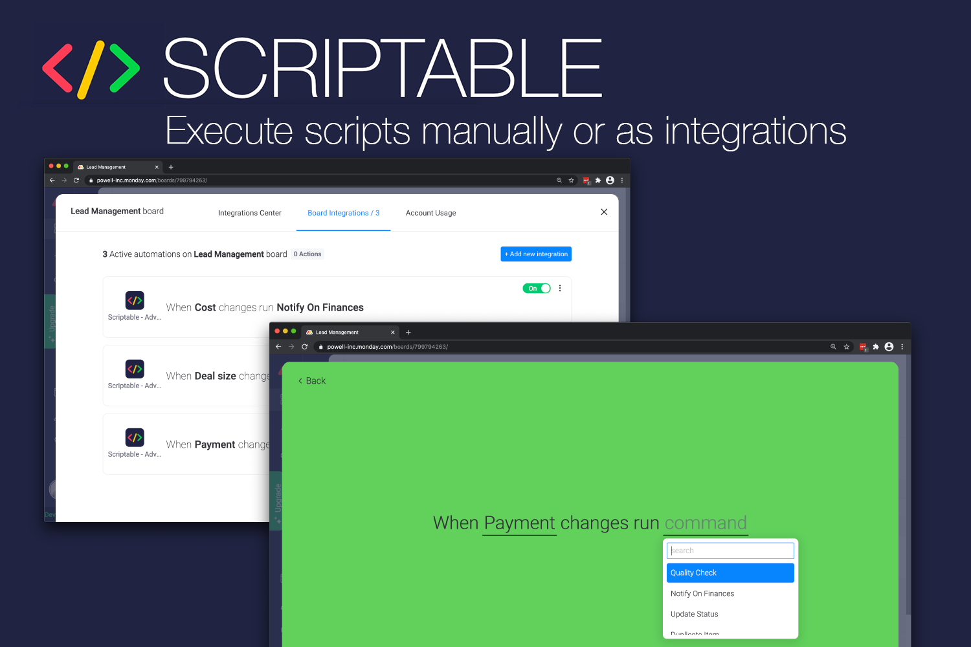This screenshot has width=971, height=647.
Task: Click '3 Active automations on Lead Management' text
Action: [x=195, y=254]
